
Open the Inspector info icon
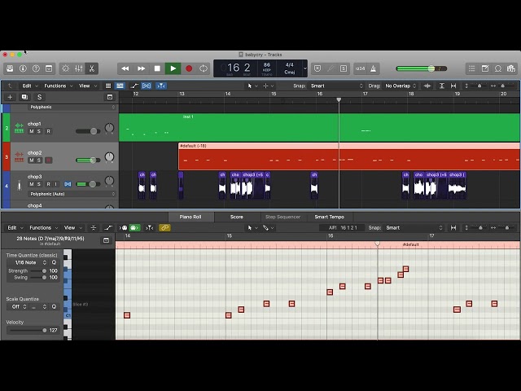[23, 68]
